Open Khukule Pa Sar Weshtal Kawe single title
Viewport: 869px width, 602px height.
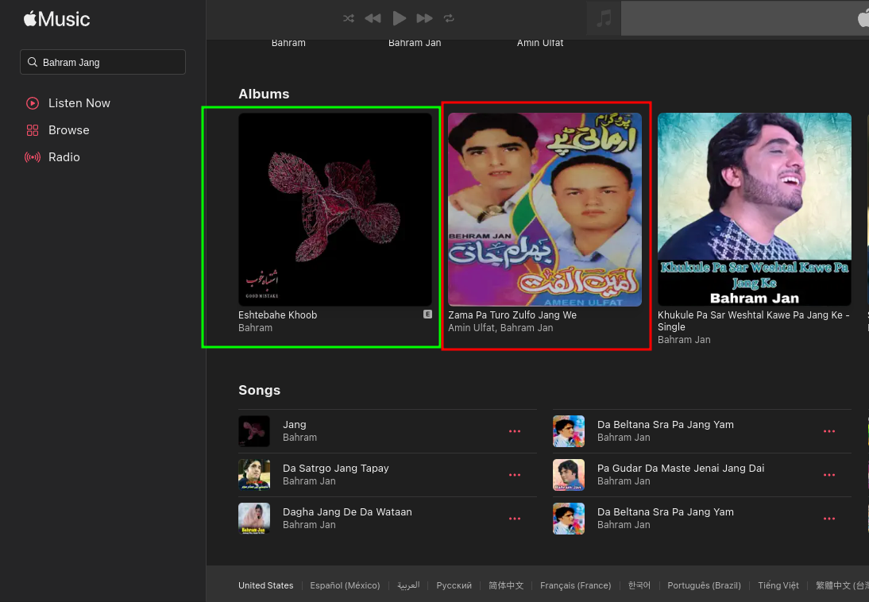pos(753,321)
